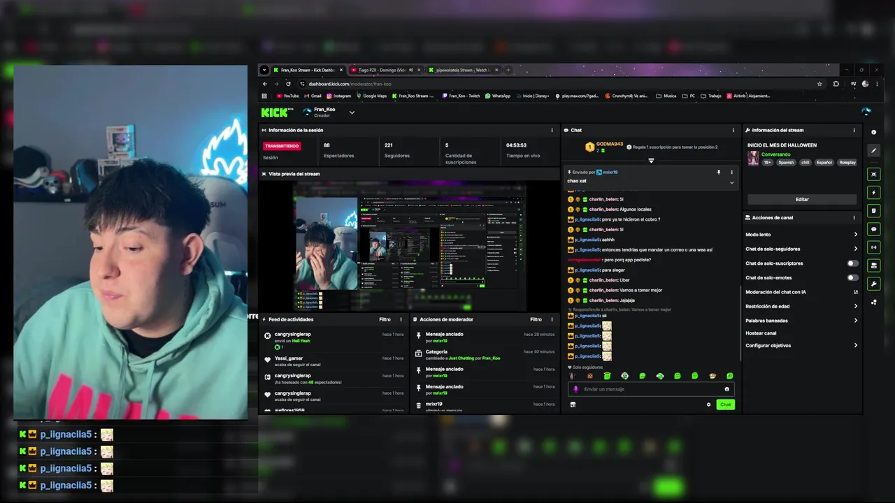Open chat settings gear icon
Viewport: 895px width, 503px height.
[x=708, y=404]
